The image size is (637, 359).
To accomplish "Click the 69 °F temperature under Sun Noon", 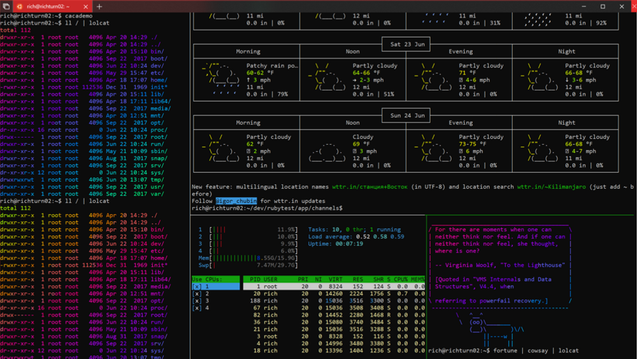I will (361, 144).
